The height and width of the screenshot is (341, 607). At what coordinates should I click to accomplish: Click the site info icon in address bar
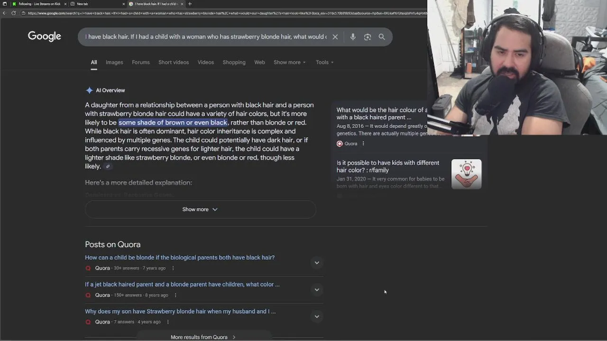click(23, 13)
